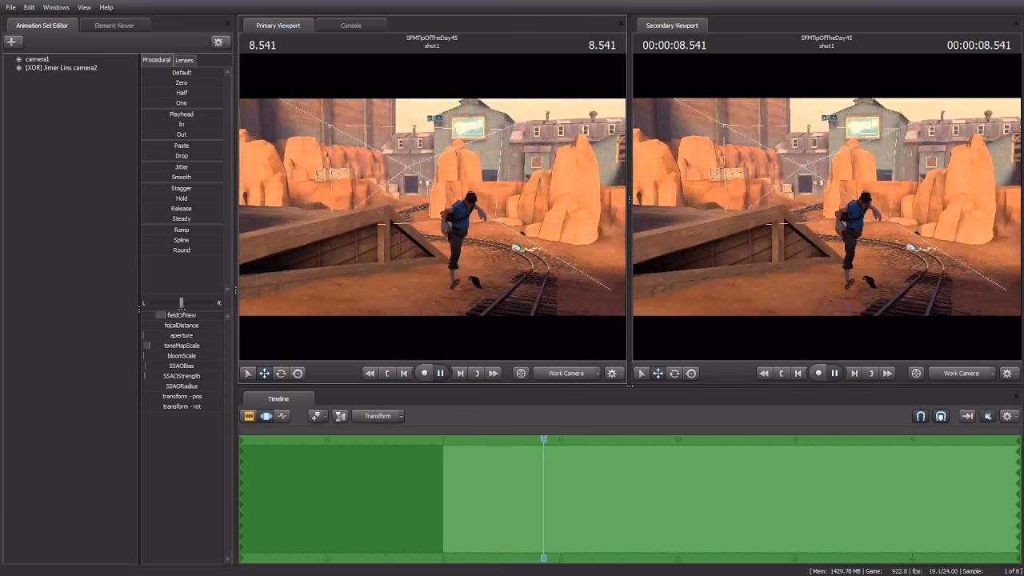Open the Work Camera dropdown in Secondary Viewport
Viewport: 1024px width, 576px height.
tap(962, 373)
